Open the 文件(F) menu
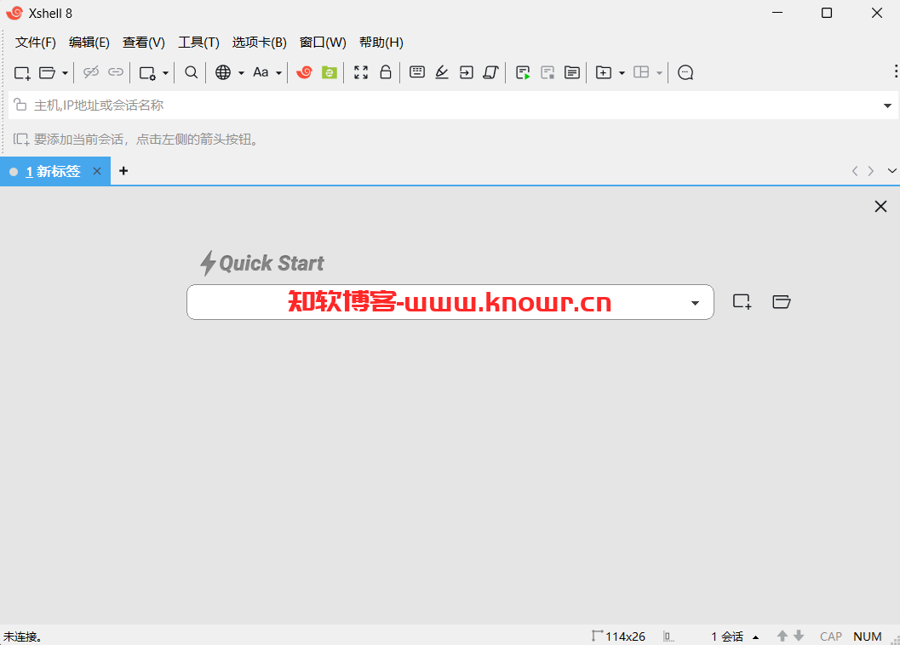 [36, 43]
